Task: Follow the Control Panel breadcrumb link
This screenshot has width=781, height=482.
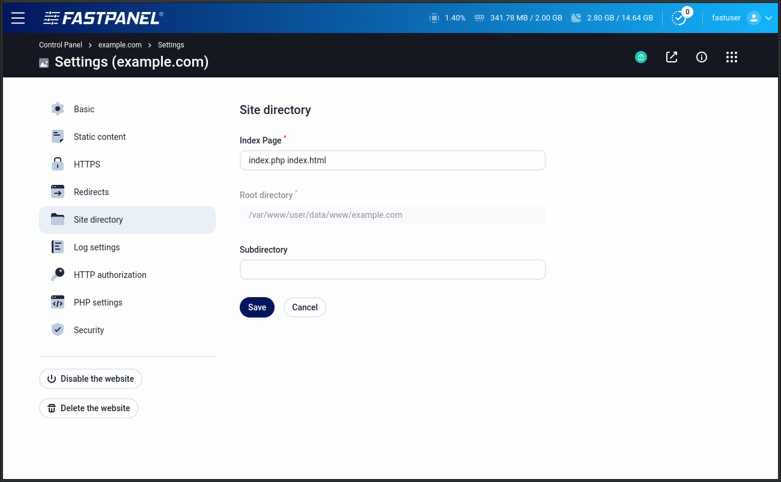Action: coord(61,45)
